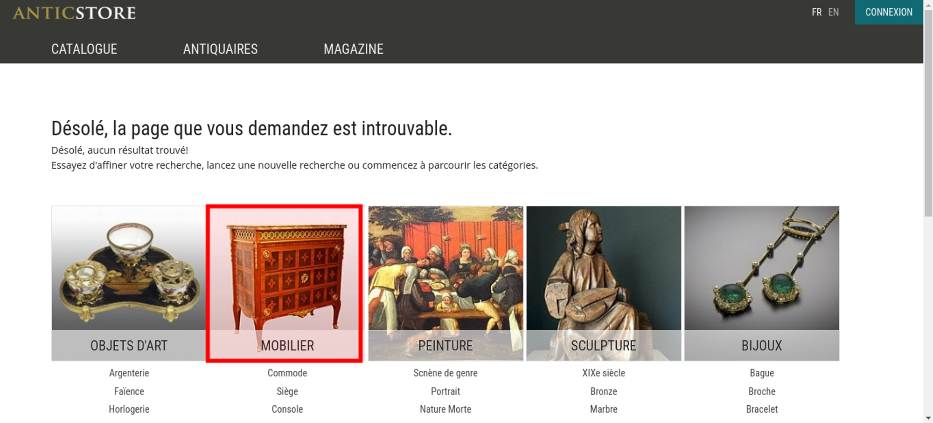933x423 pixels.
Task: Click the Connexion button
Action: 889,12
